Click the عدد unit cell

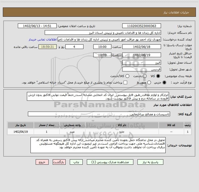pos(72,132)
